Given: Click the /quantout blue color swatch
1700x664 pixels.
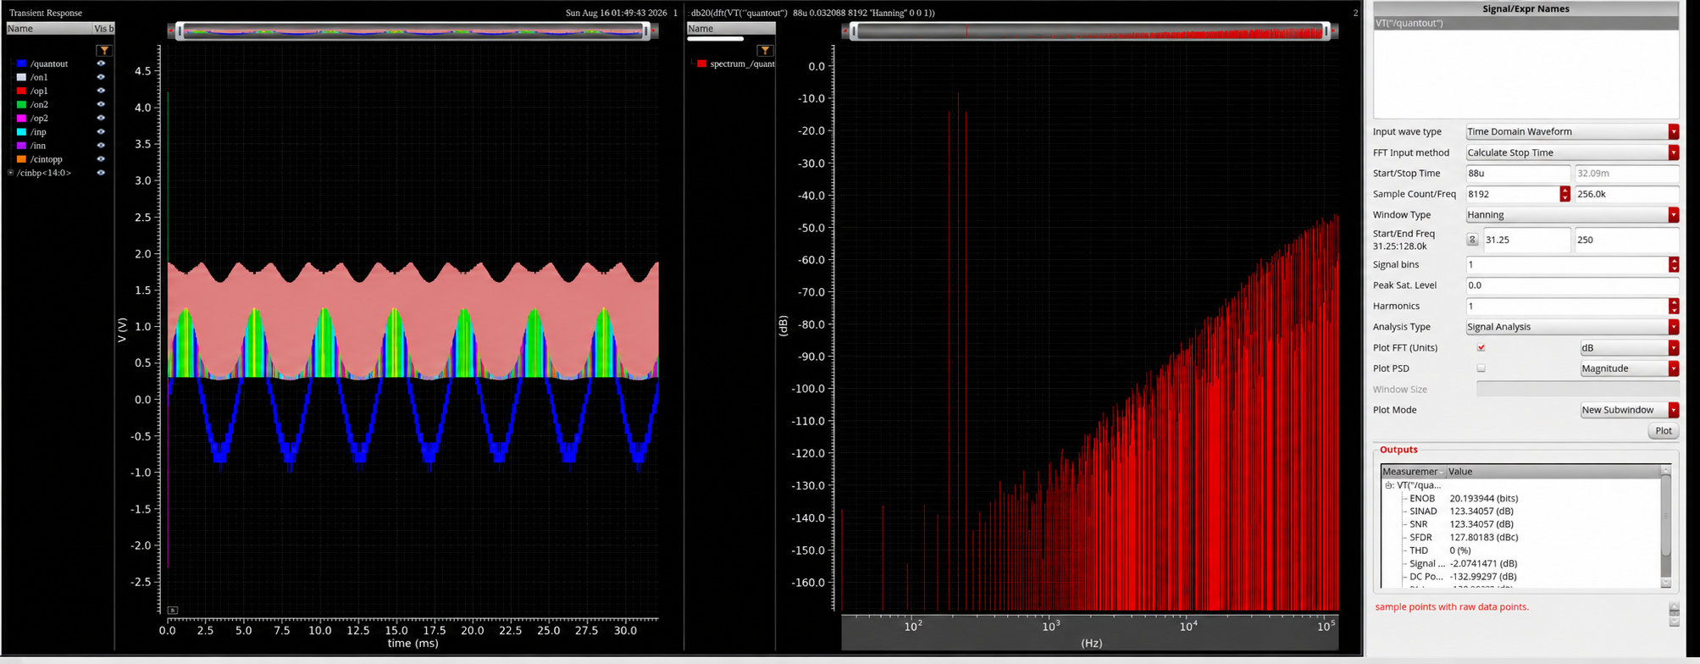Looking at the screenshot, I should (21, 64).
